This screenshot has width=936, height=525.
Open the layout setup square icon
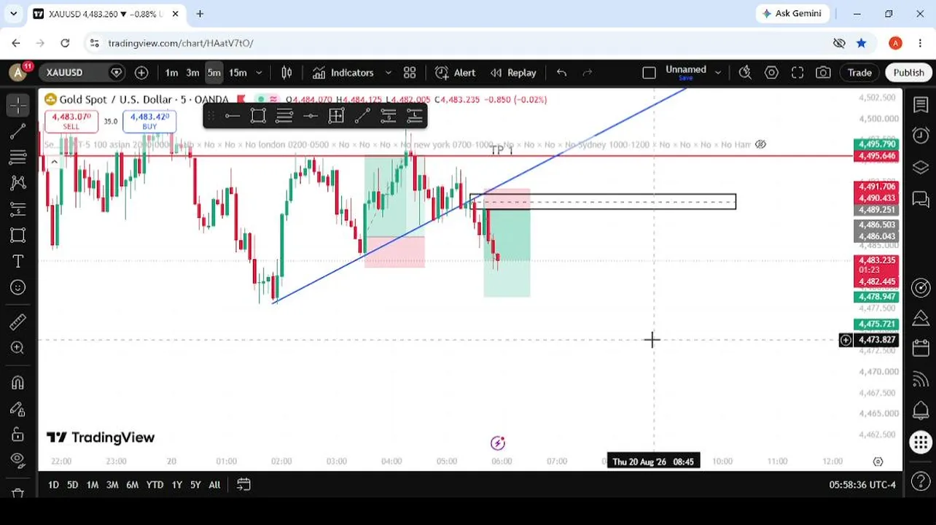[649, 72]
